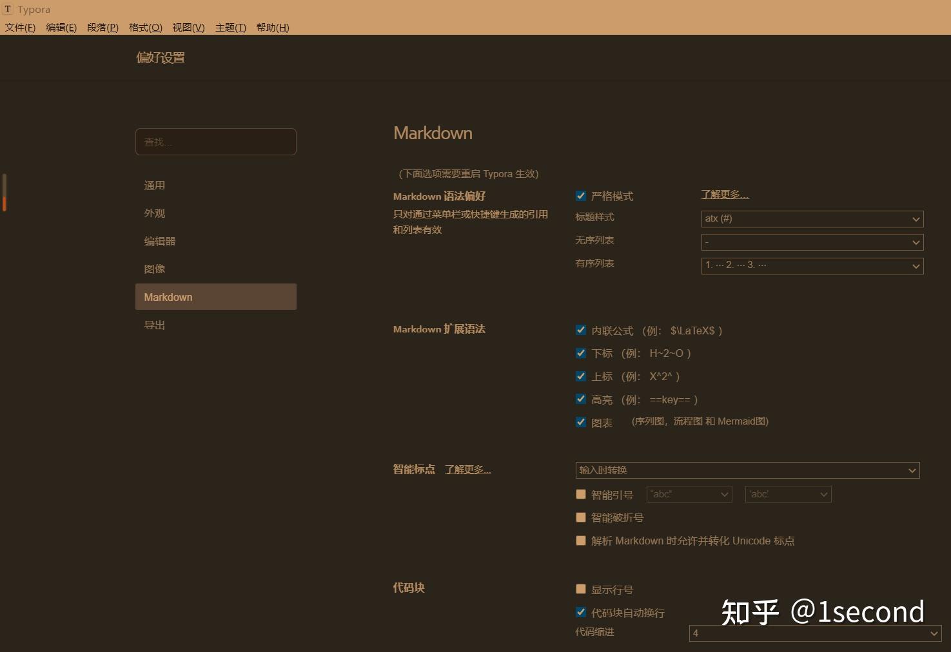Click the Typora app icon in title bar
The height and width of the screenshot is (652, 951).
pos(8,9)
